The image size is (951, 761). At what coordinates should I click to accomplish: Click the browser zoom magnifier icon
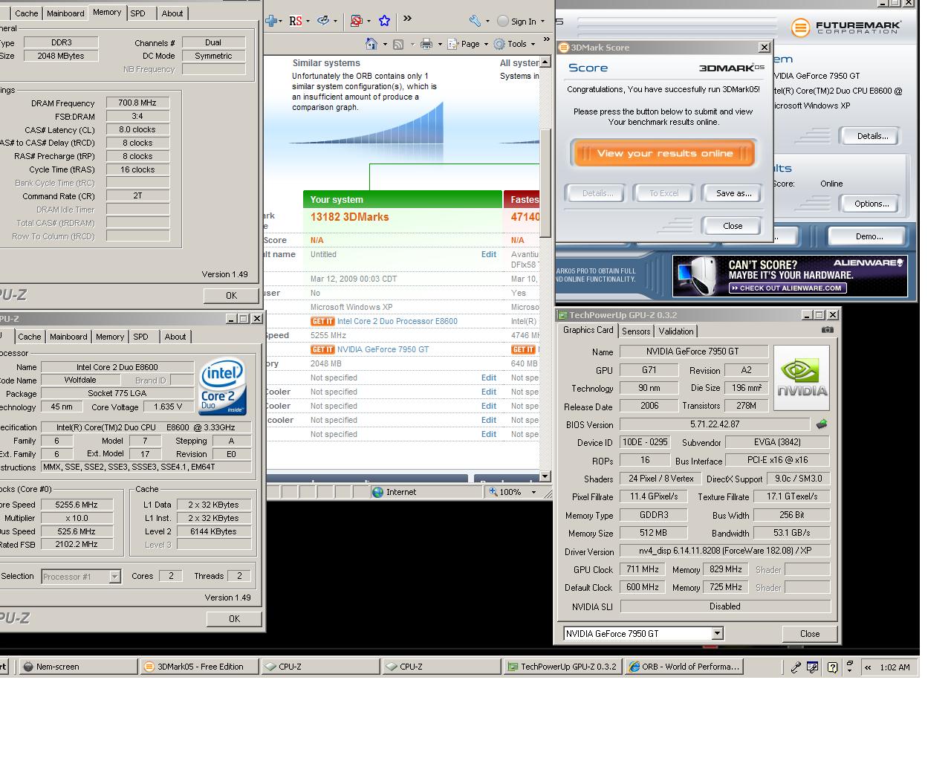pos(493,491)
